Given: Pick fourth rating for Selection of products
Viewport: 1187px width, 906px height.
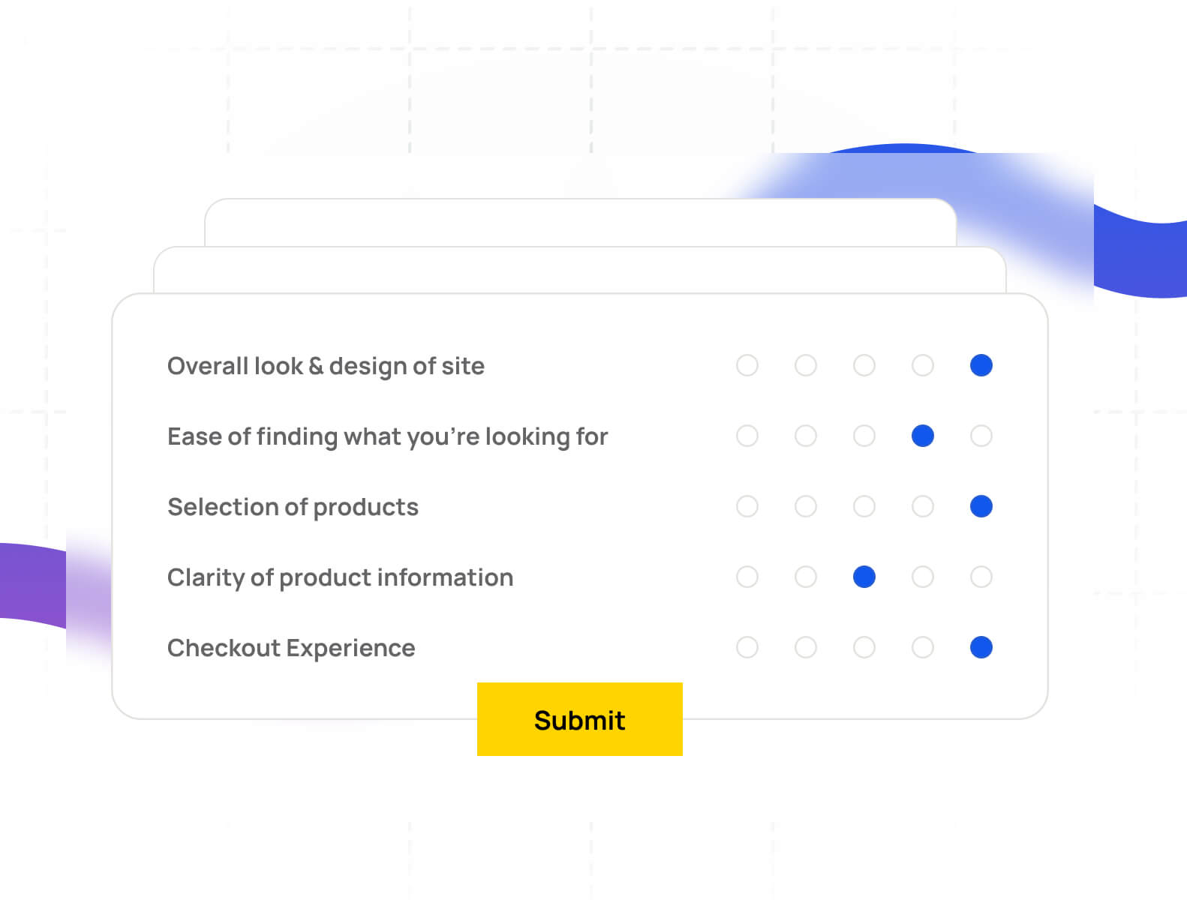Looking at the screenshot, I should pyautogui.click(x=922, y=506).
